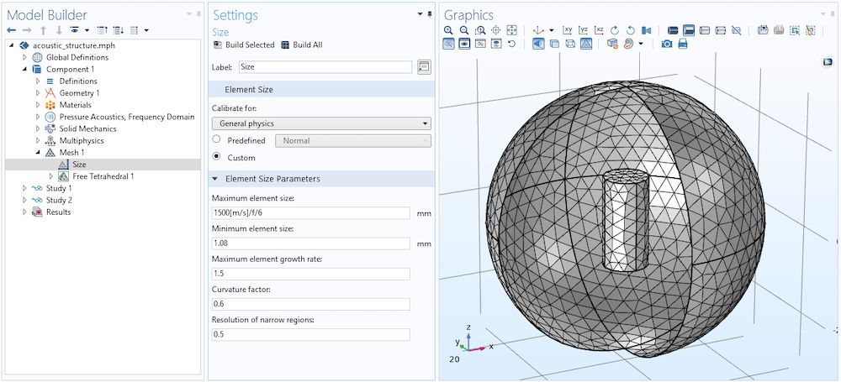Toggle the Scene Light button

pyautogui.click(x=538, y=44)
